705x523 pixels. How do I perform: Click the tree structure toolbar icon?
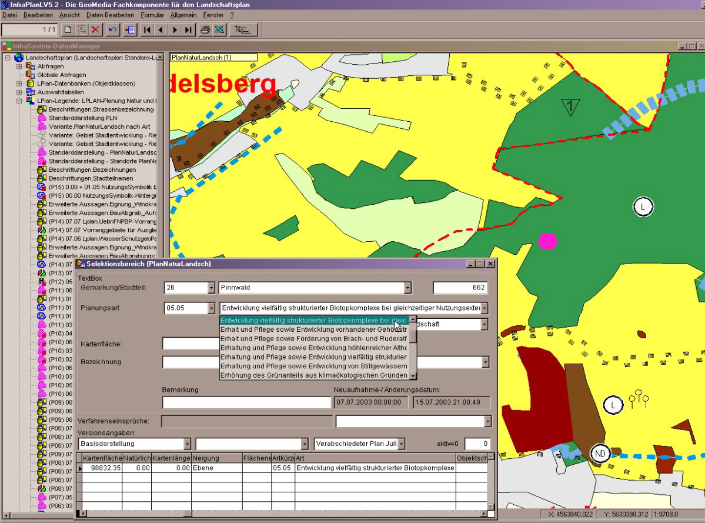242,29
